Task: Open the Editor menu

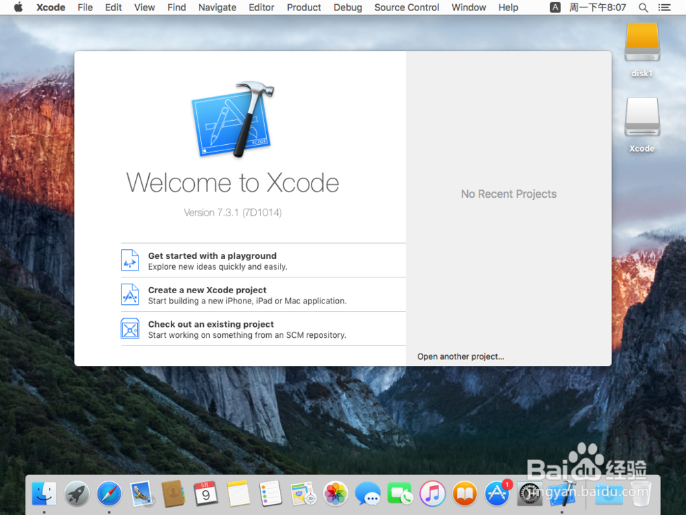Action: tap(261, 8)
